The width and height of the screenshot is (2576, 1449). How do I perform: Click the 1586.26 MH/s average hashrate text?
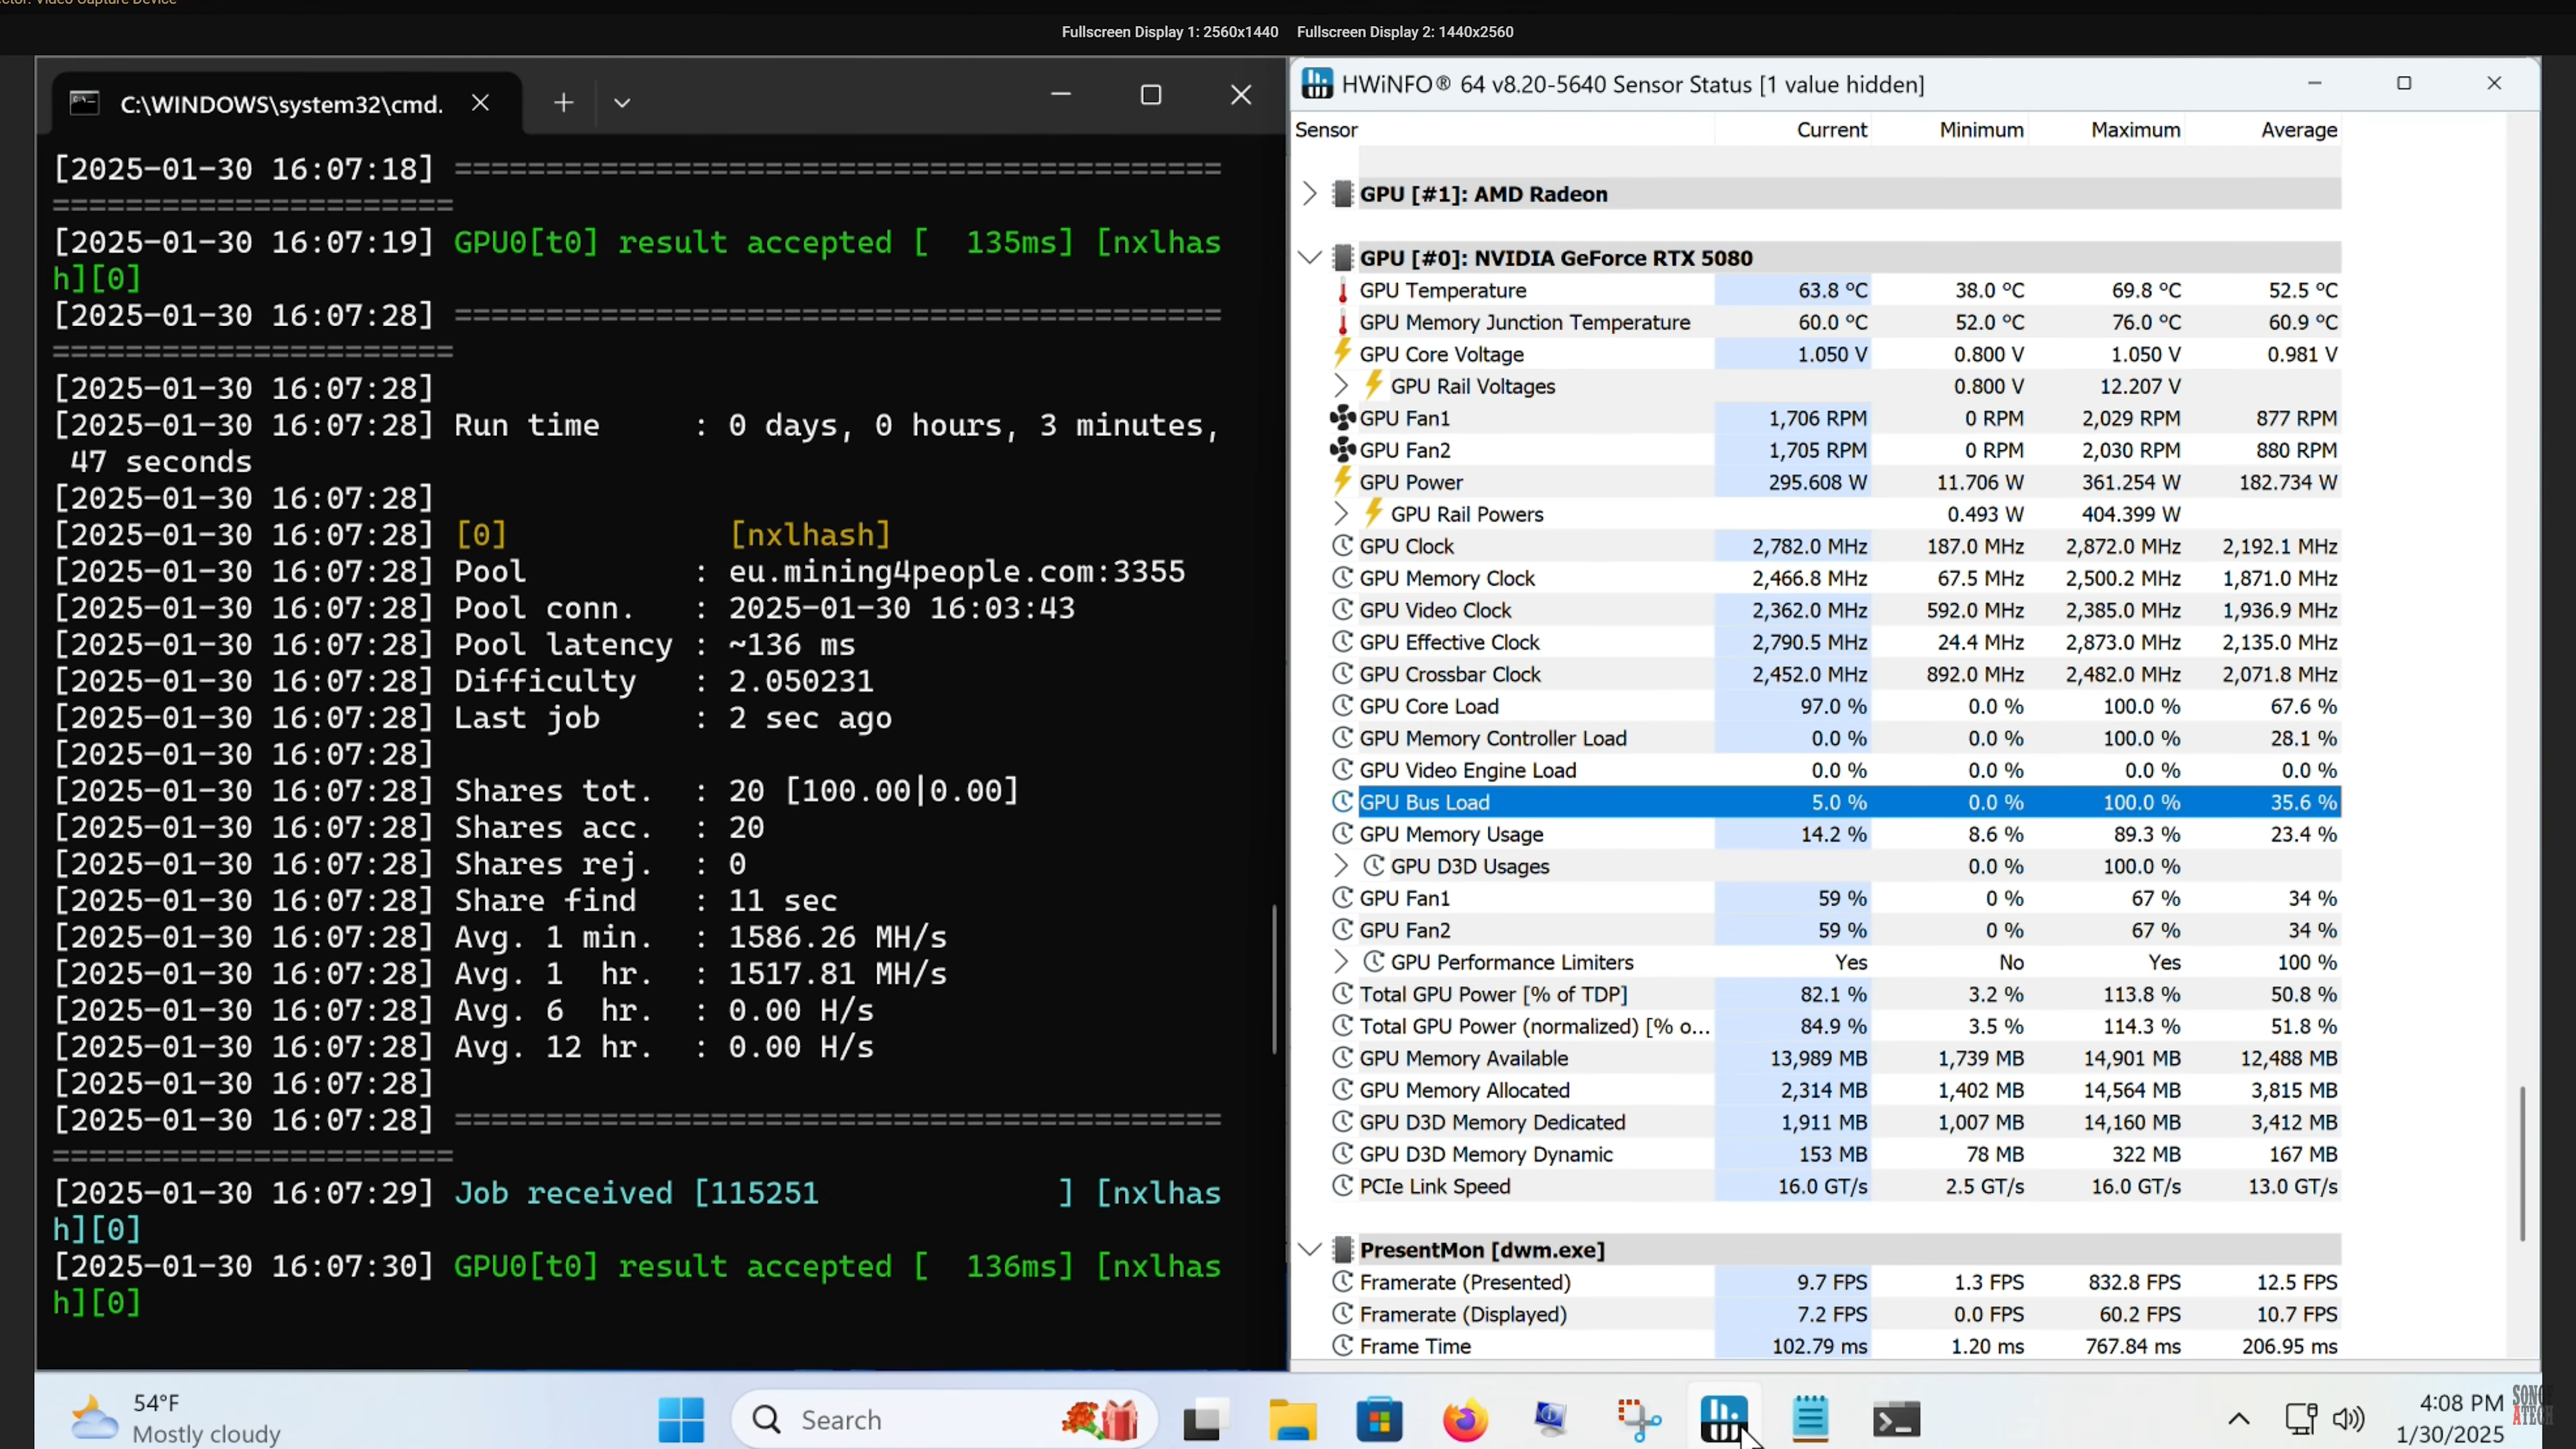coord(837,938)
